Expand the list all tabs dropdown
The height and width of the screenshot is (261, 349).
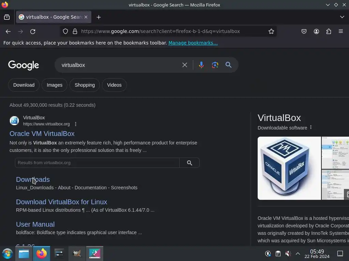(x=342, y=17)
